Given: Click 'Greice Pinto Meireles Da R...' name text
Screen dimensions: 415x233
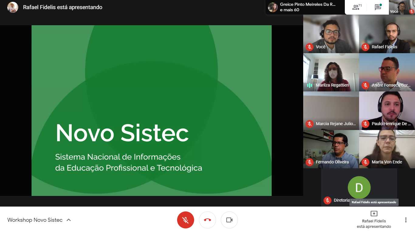Looking at the screenshot, I should (x=308, y=5).
